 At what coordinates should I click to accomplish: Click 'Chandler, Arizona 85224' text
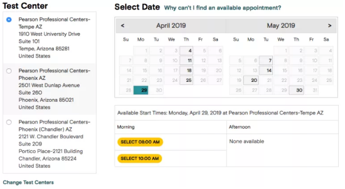point(47,159)
